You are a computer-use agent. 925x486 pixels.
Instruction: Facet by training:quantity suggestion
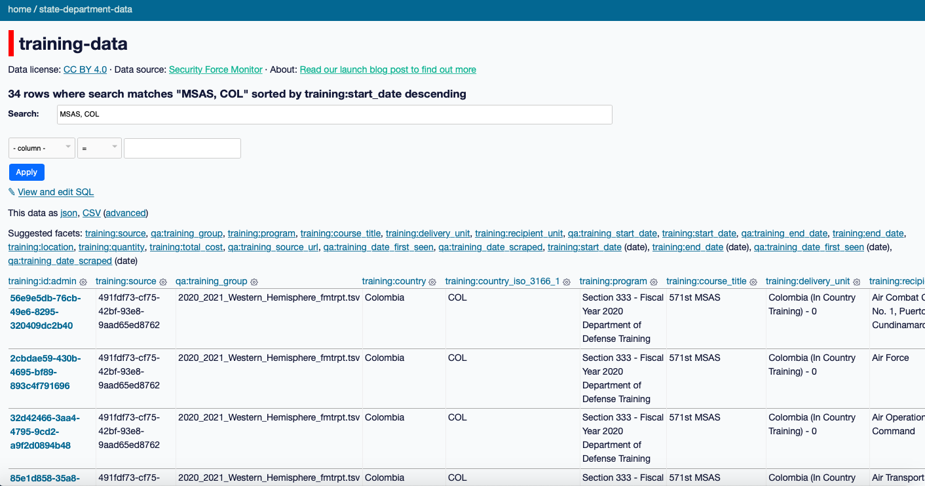[111, 247]
